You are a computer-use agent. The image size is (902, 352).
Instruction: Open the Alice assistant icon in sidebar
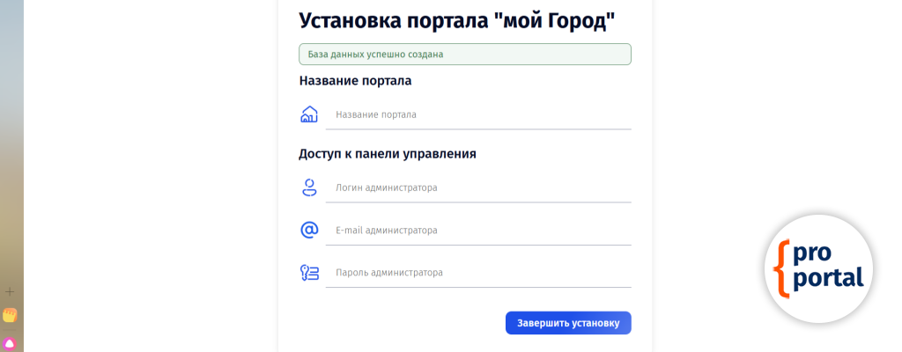click(10, 342)
